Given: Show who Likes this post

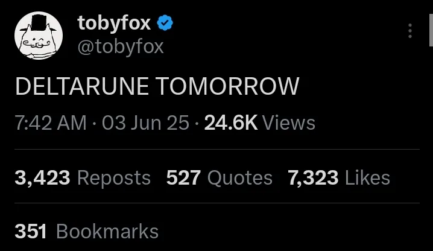Looking at the screenshot, I should [x=367, y=178].
